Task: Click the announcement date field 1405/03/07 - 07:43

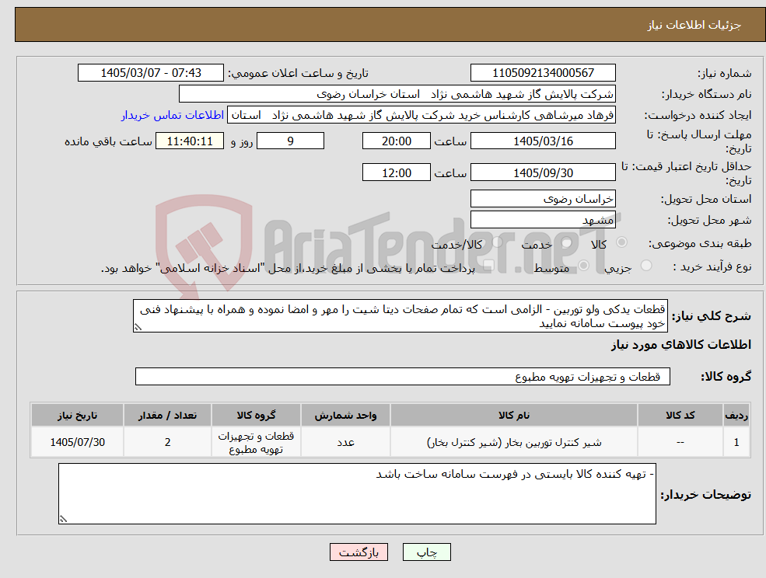Action: [150, 73]
